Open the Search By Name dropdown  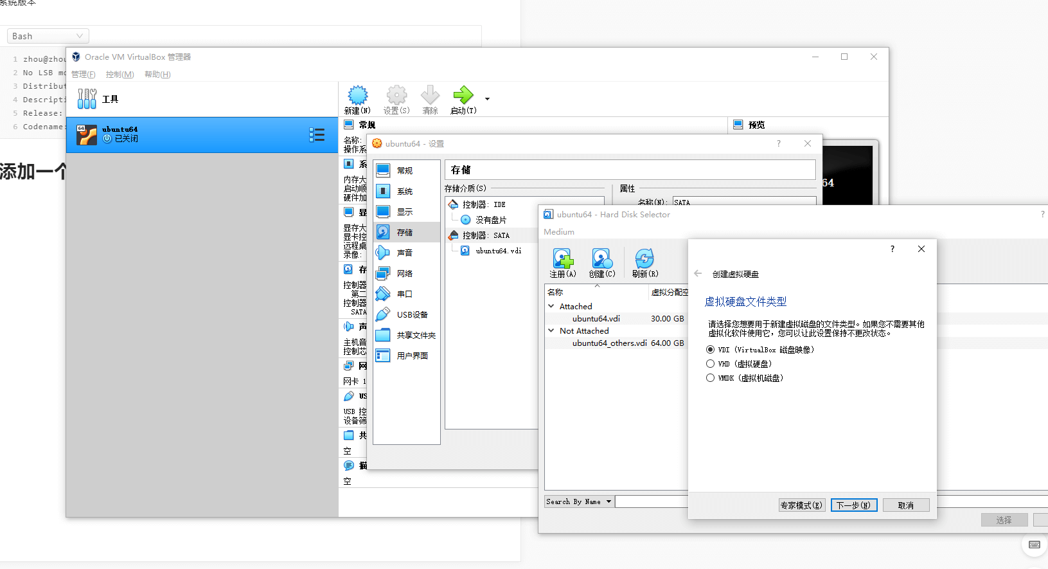pyautogui.click(x=579, y=501)
